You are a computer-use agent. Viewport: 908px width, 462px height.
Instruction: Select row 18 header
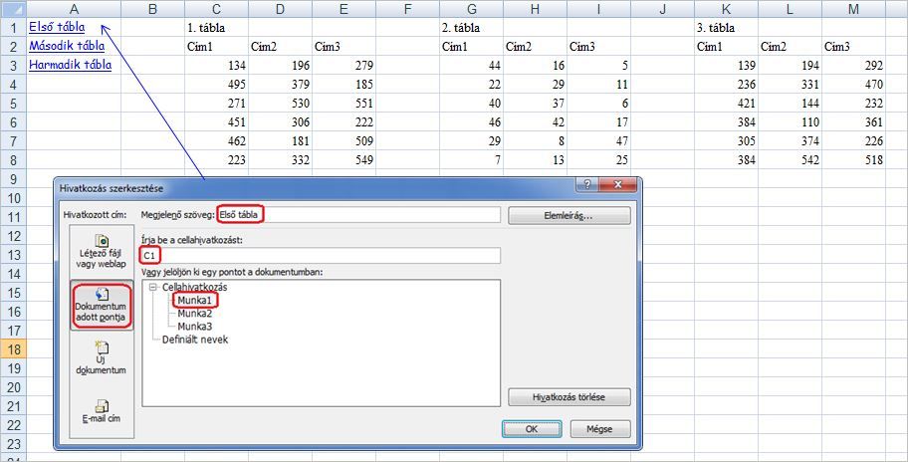tap(13, 349)
